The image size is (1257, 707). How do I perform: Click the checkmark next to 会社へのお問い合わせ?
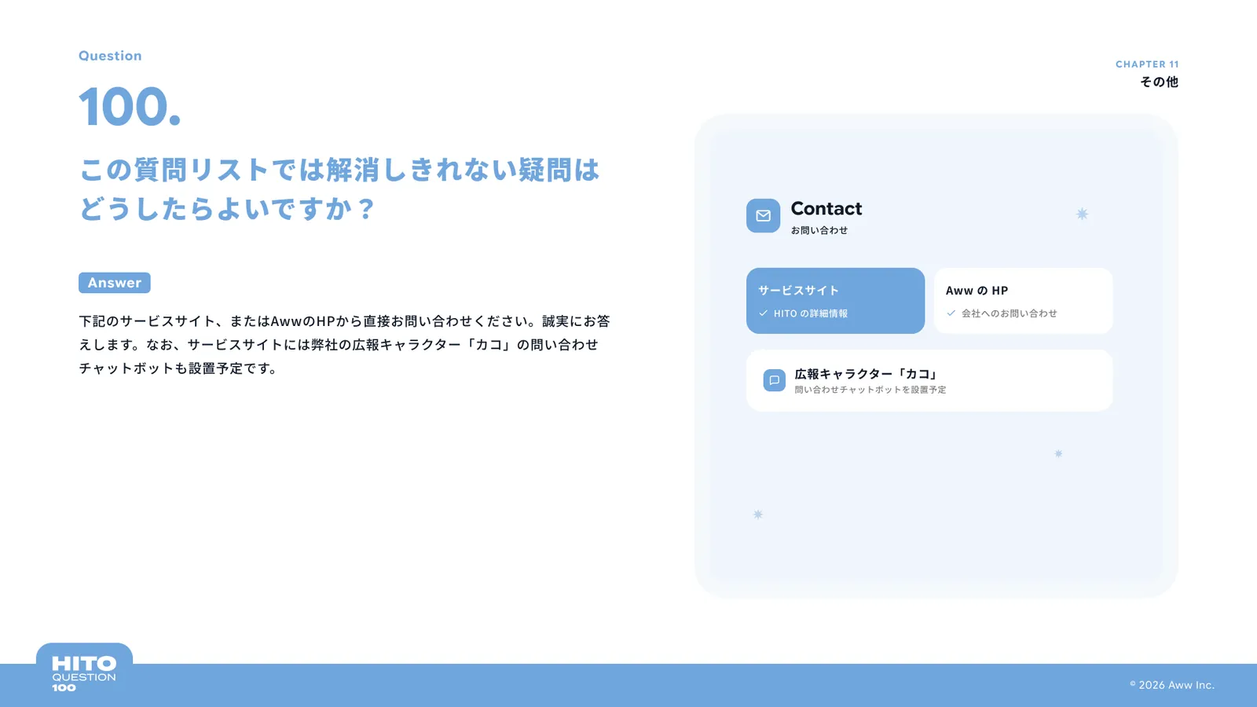pyautogui.click(x=951, y=313)
